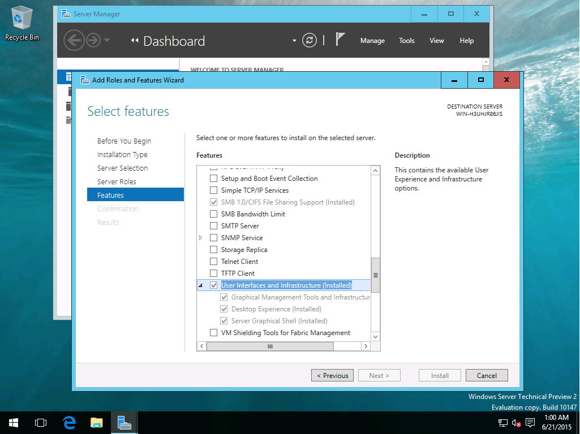Click the Task View taskbar icon
580x434 pixels.
(41, 422)
